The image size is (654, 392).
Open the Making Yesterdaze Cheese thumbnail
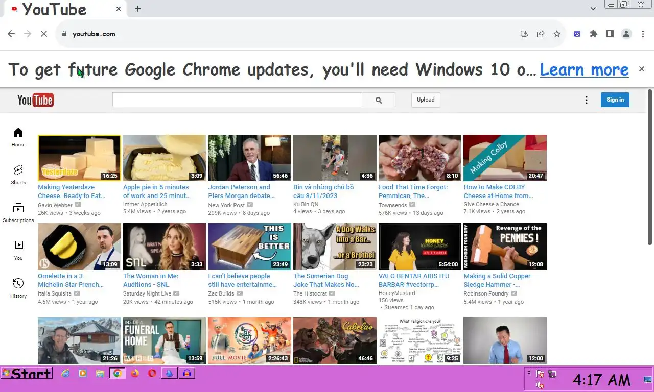(79, 158)
